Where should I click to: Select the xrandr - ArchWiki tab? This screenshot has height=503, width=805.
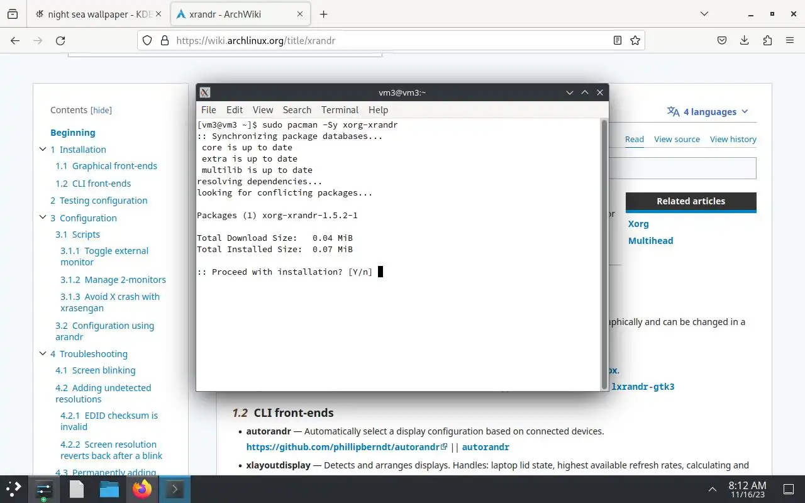coord(240,14)
